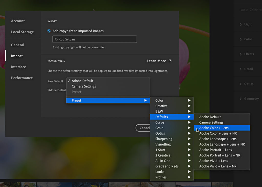Open the Sharpening preset group submenu
The width and height of the screenshot is (262, 187).
[x=172, y=139]
